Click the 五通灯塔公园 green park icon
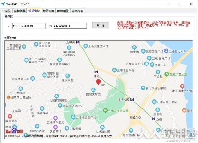198x143 pixels. (167, 74)
